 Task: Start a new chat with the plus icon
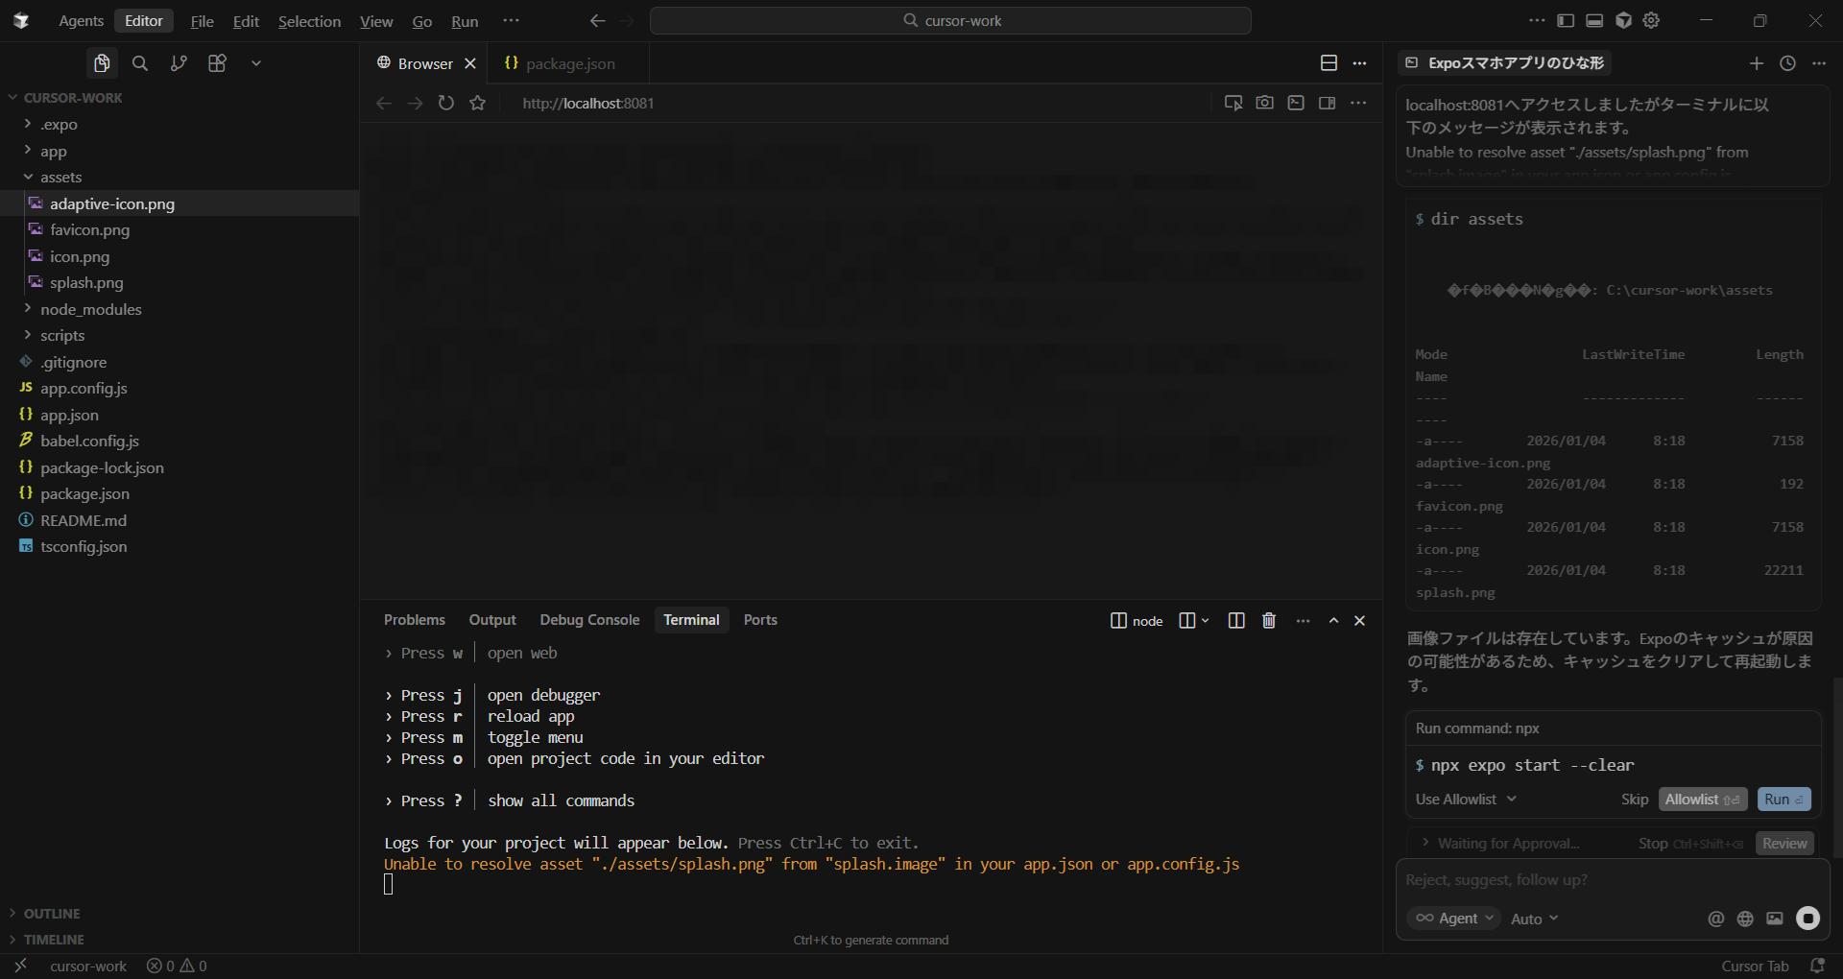[x=1756, y=63]
